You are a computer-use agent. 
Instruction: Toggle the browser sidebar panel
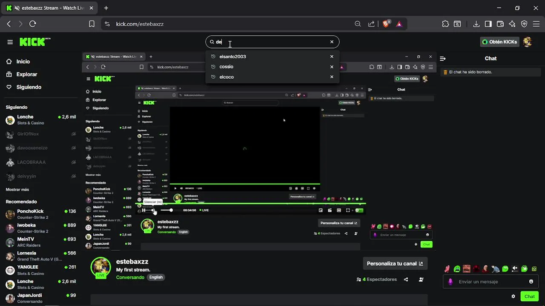(488, 24)
